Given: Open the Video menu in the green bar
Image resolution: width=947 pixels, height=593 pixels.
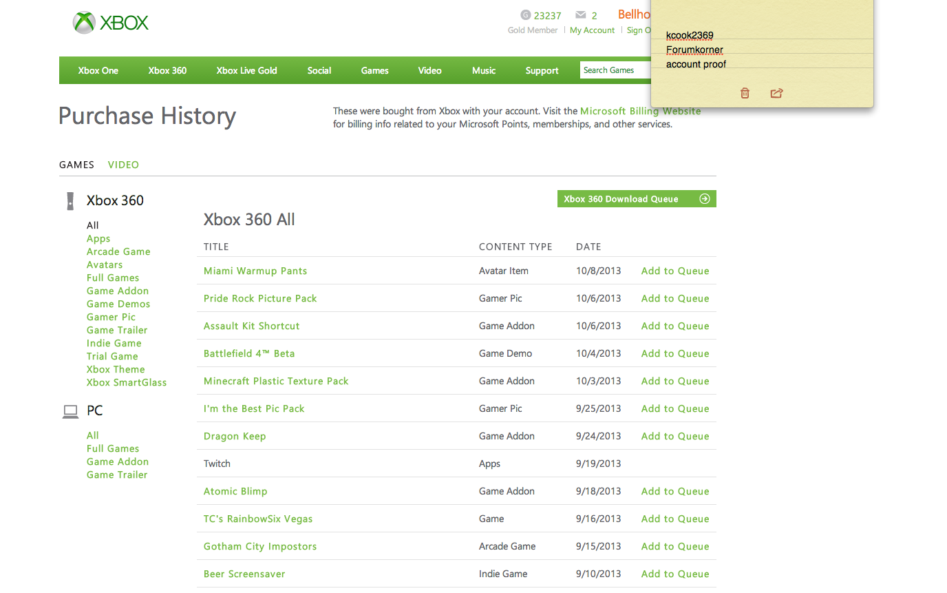Looking at the screenshot, I should 430,70.
